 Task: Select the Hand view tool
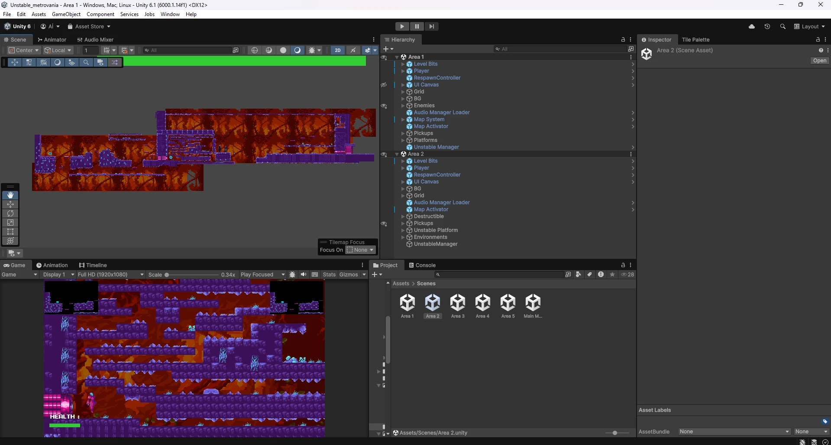point(10,195)
